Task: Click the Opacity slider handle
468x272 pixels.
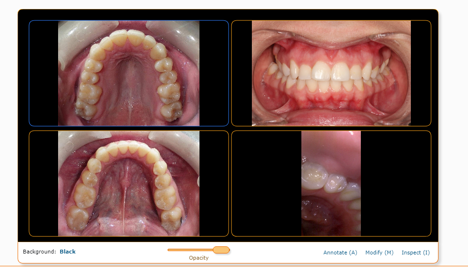Action: click(221, 250)
